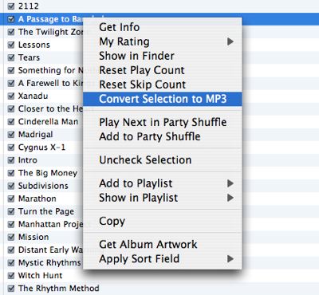Select the track named Lessons
Image resolution: width=319 pixels, height=295 pixels.
pos(34,45)
